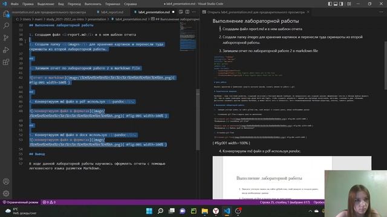
Task: Open the chat app on the taskbar
Action: (183, 211)
